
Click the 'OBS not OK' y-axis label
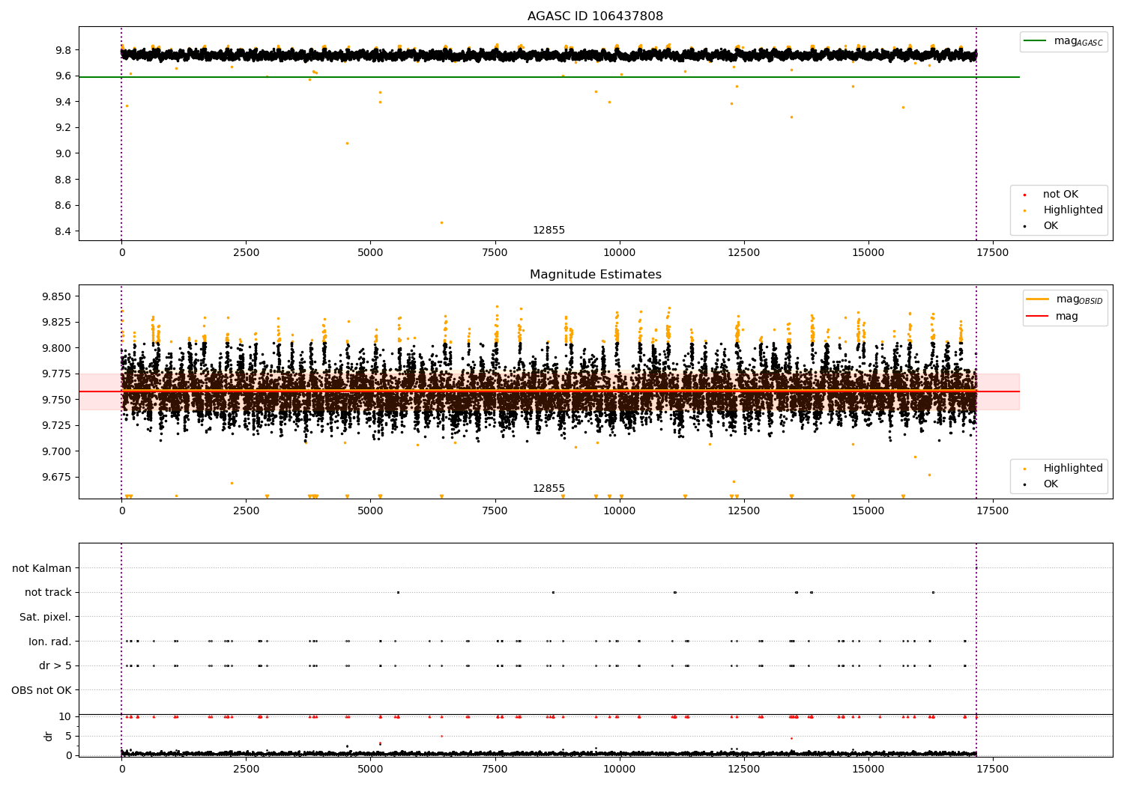click(x=41, y=690)
